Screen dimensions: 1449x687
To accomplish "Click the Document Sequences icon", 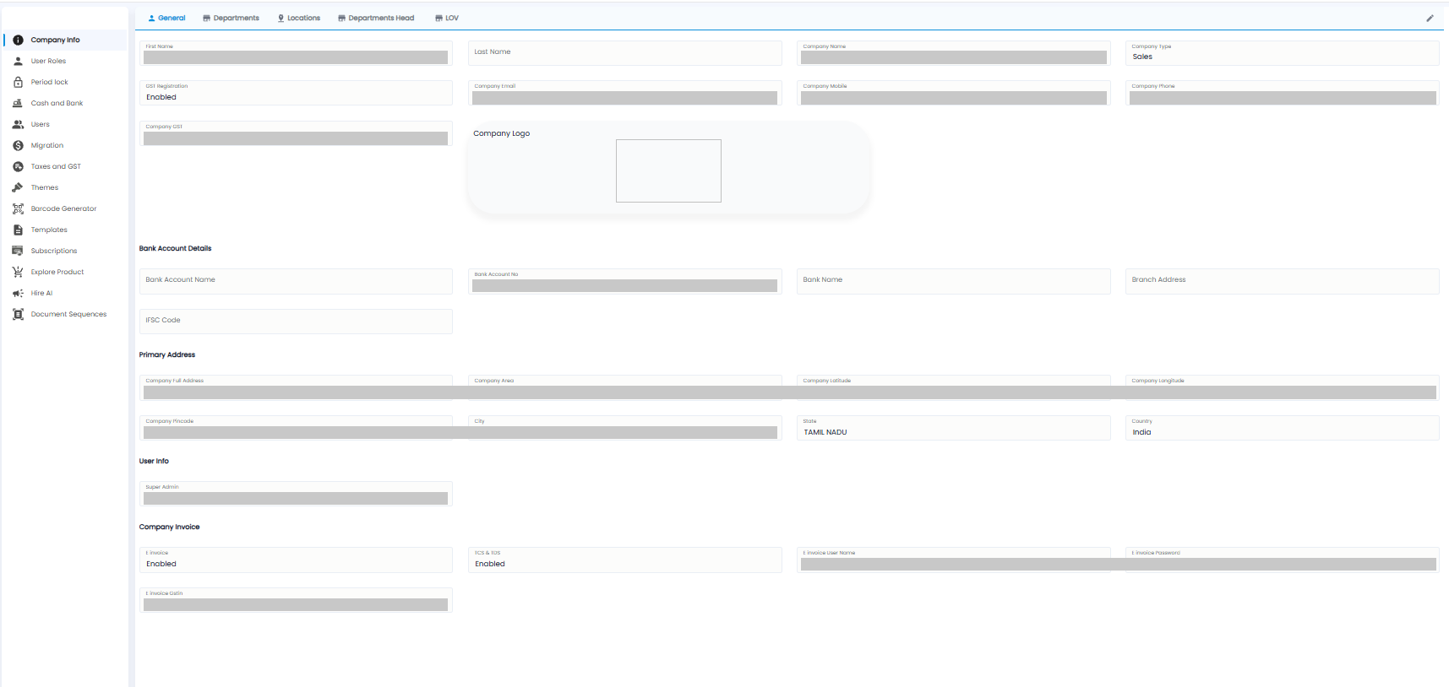I will 18,314.
